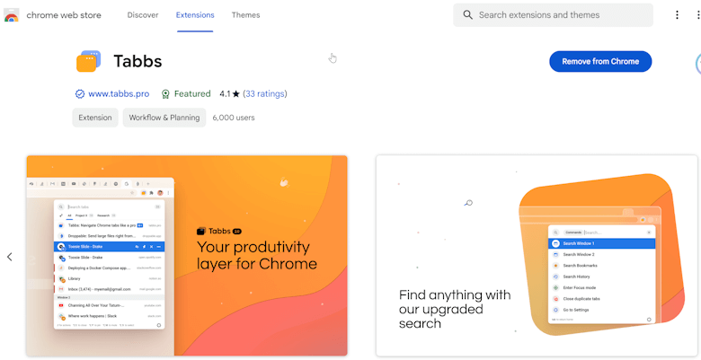Click the Tabbs extension icon

click(88, 61)
